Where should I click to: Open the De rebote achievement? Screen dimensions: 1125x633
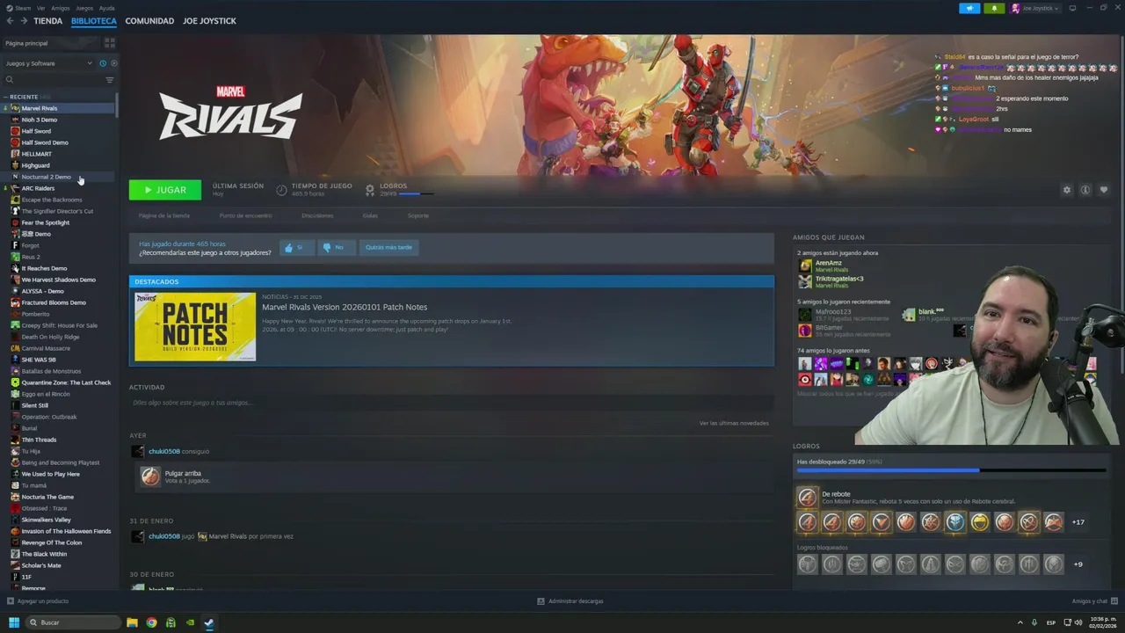pyautogui.click(x=835, y=494)
